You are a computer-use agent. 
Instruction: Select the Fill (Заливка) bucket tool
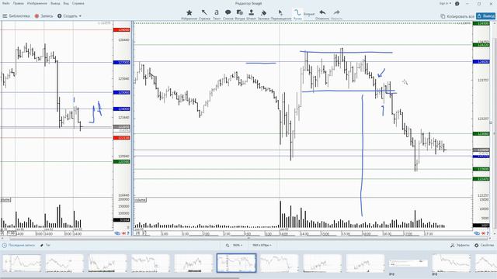[263, 14]
